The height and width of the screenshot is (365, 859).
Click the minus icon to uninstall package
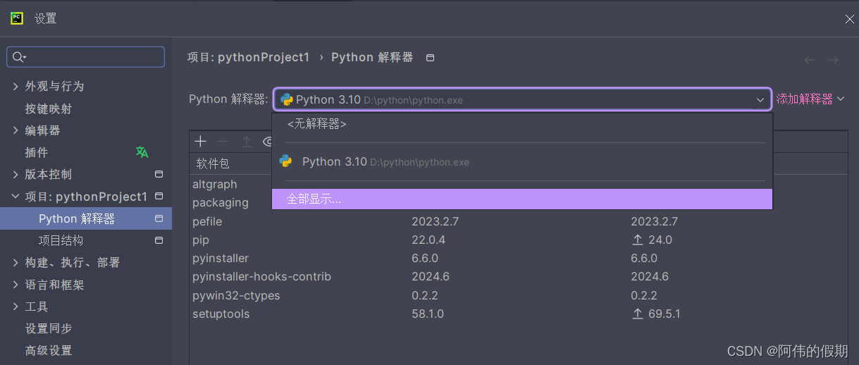(x=223, y=142)
